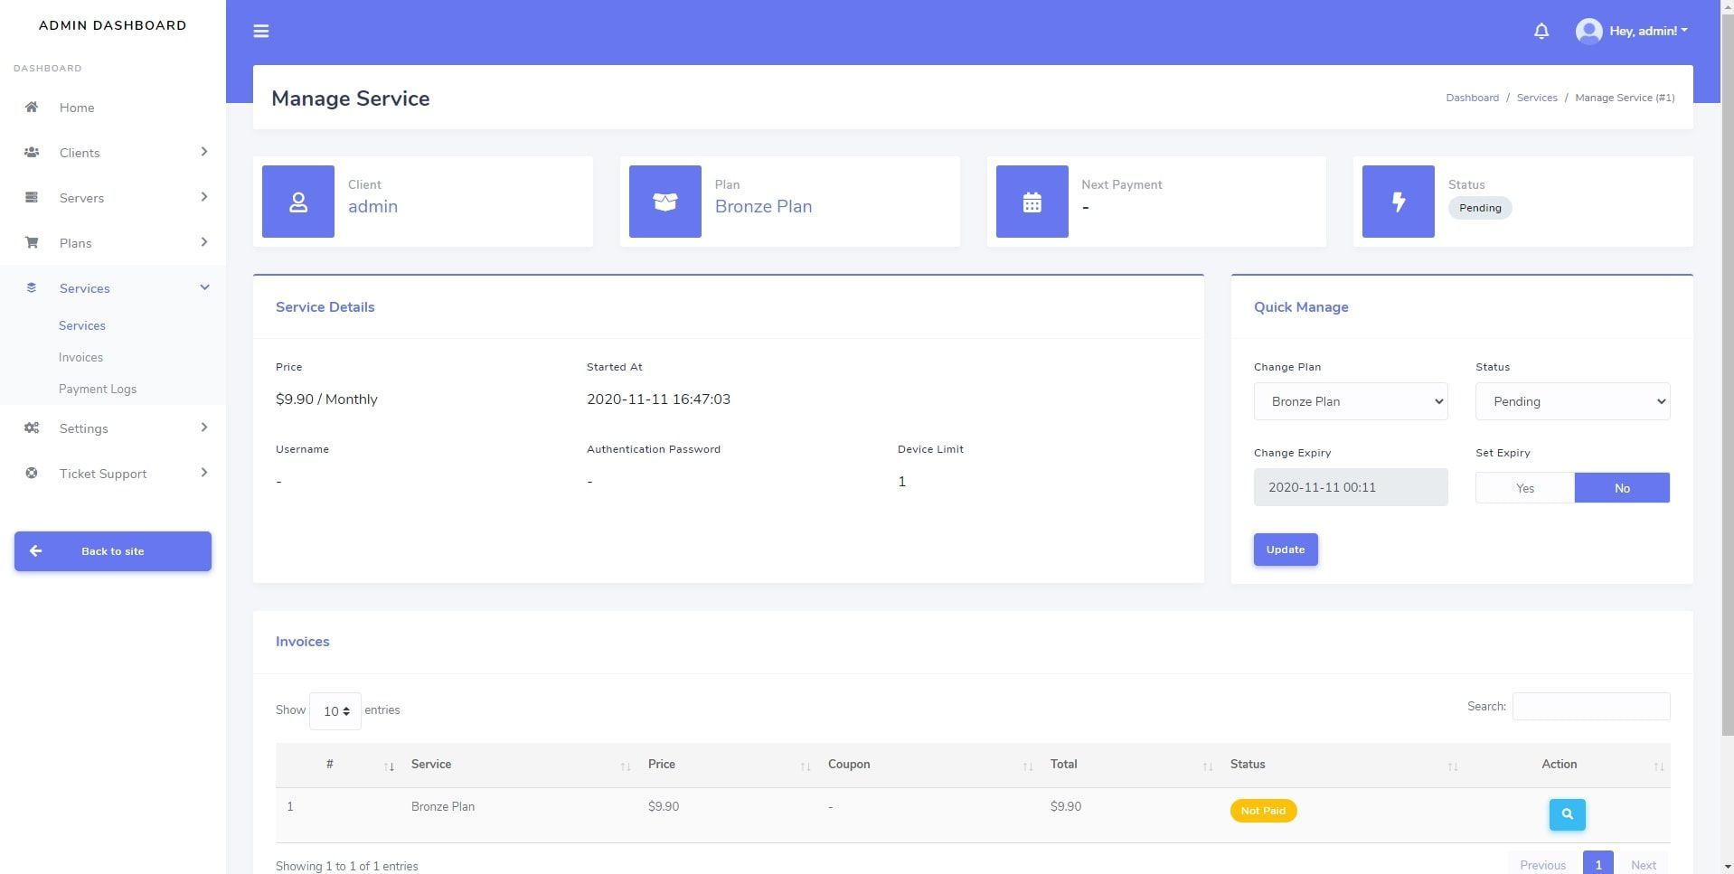Expand the Clients menu chevron
Screen dimensions: 1734x874
pyautogui.click(x=204, y=152)
